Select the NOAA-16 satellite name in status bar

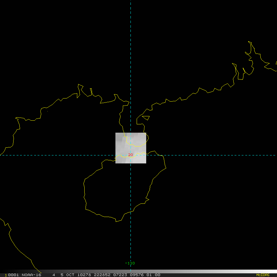31,275
